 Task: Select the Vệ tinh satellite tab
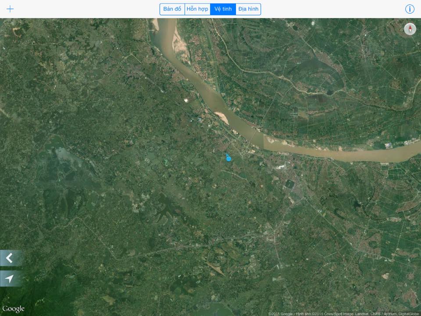coord(223,9)
